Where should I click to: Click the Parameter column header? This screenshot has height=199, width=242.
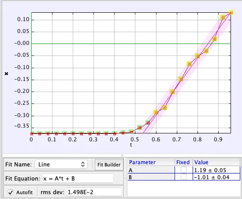click(x=151, y=162)
